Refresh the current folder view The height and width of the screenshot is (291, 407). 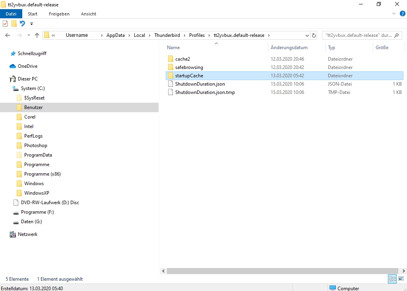click(x=314, y=35)
